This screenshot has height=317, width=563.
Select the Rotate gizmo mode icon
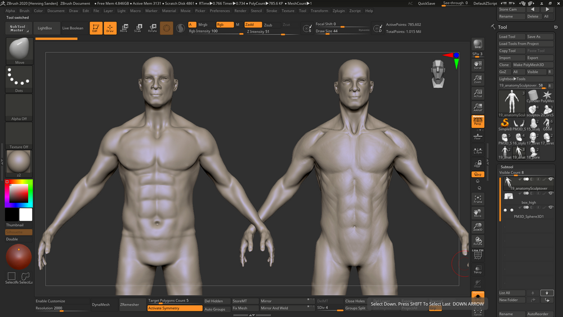point(152,28)
